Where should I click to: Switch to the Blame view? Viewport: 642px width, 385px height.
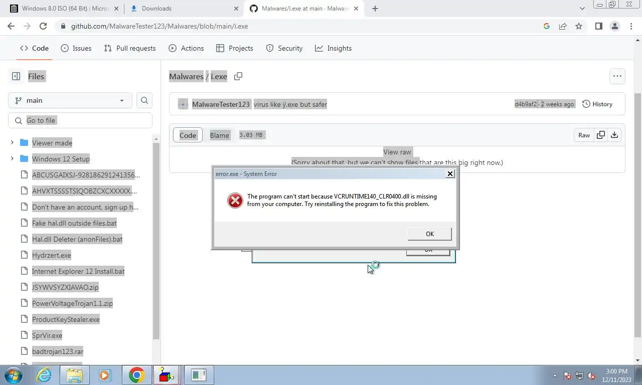pos(219,135)
